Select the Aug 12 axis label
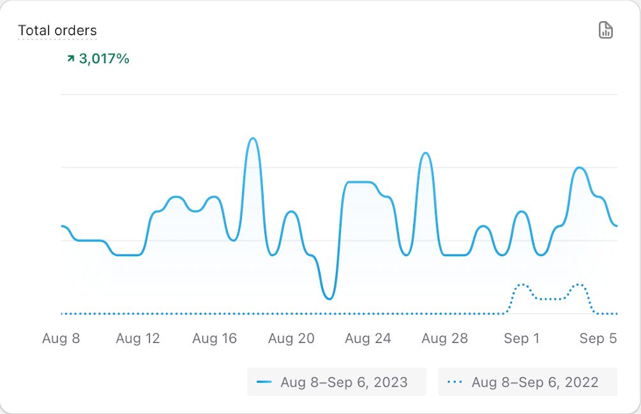Image resolution: width=641 pixels, height=414 pixels. [138, 339]
